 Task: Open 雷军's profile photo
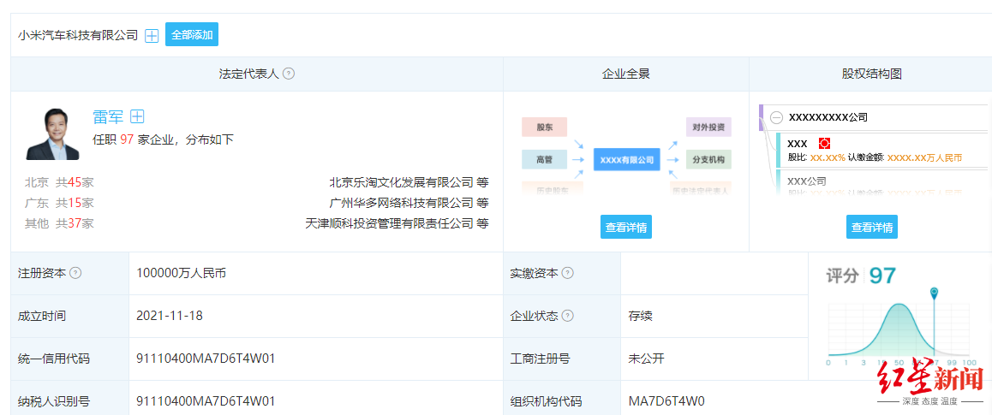52,134
